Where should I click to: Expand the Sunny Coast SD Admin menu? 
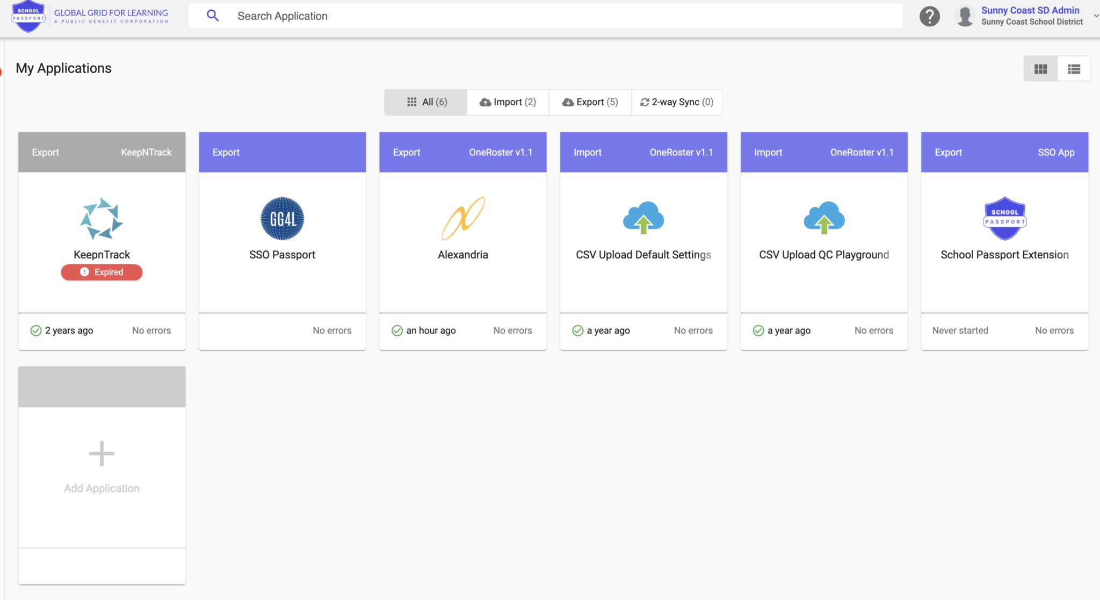1096,16
